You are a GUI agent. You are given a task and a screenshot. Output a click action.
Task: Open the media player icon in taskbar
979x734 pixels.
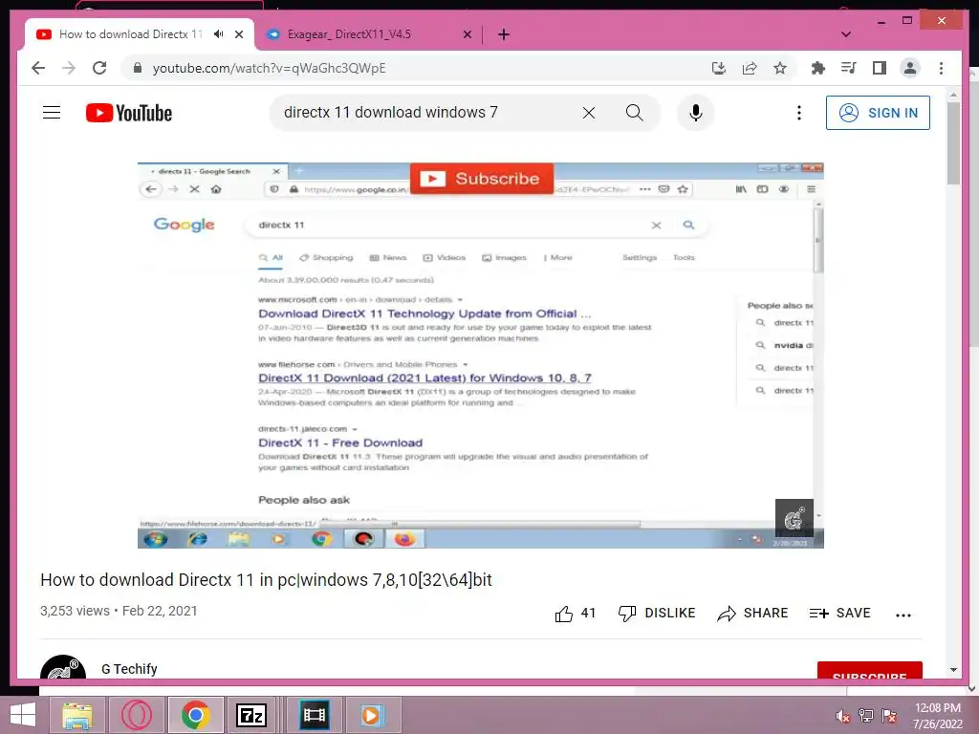point(371,715)
